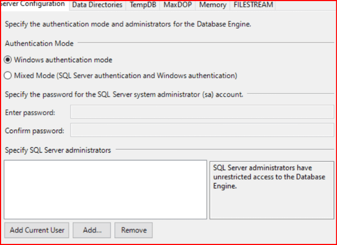The width and height of the screenshot is (337, 245).
Task: Switch to the Server Configuration tab
Action: click(x=35, y=5)
